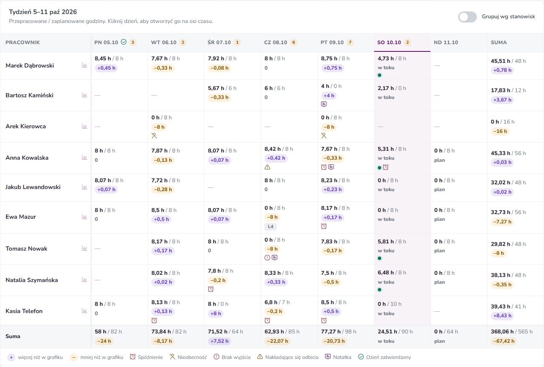Screen dimensions: 544x367
Task: Open the PT 09.10 day column
Action: click(346, 42)
